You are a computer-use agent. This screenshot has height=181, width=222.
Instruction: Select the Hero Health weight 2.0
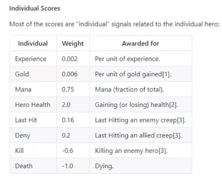coord(66,105)
